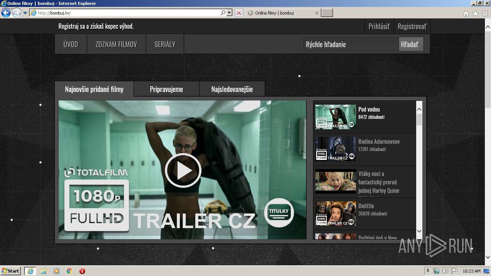Click the TOTALFILM logo on the video
Viewport: 491px width, 276px height.
(x=96, y=172)
